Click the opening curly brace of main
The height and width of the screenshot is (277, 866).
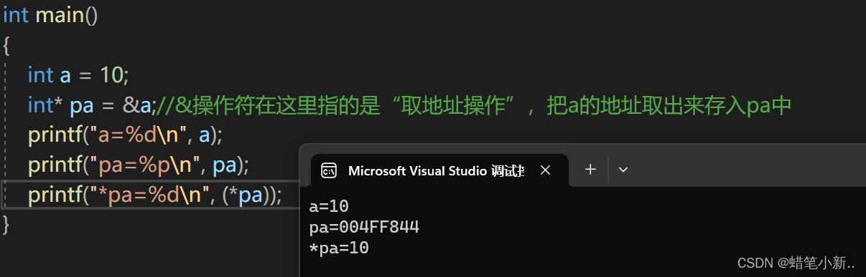click(6, 45)
